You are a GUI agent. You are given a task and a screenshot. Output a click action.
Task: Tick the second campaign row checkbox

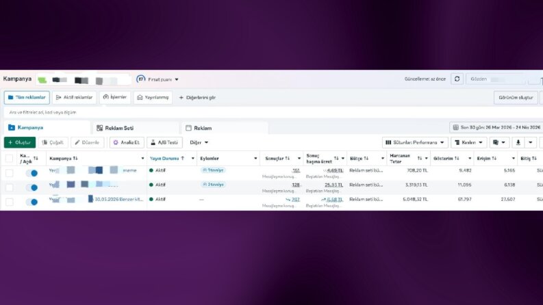coord(10,188)
